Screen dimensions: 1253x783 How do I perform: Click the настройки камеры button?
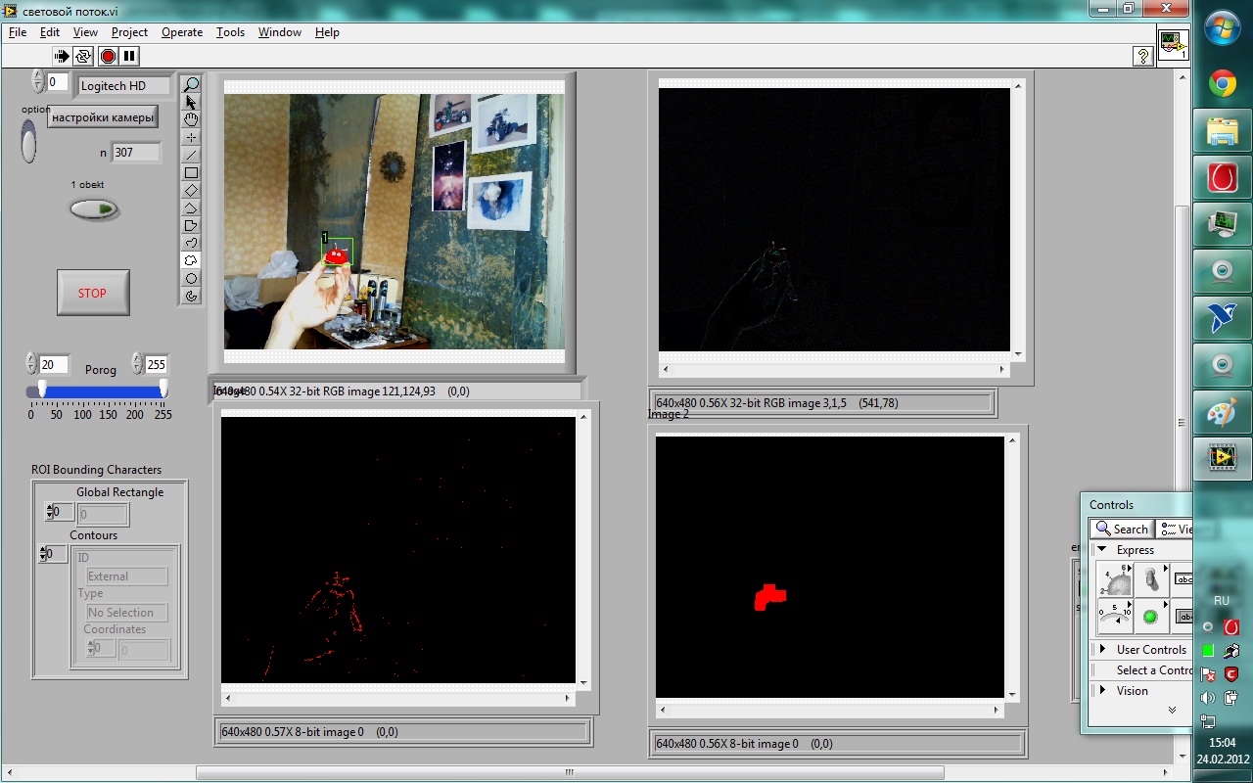pos(103,117)
